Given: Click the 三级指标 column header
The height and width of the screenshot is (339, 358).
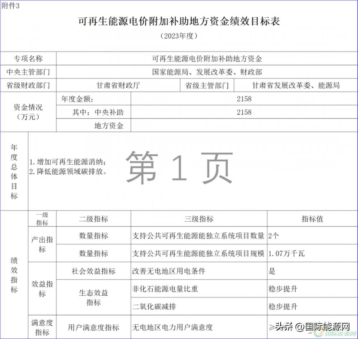Looking at the screenshot, I should (x=199, y=218).
